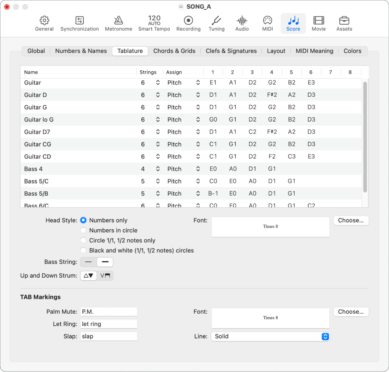Viewport: 389px width, 372px height.
Task: Open Assets briefcase icon
Action: tap(344, 24)
